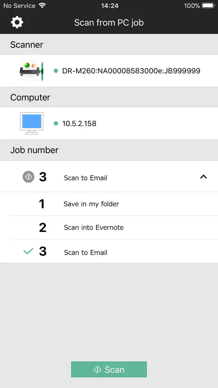Open settings via the gear icon
Viewport: 218px width, 388px height.
(x=17, y=22)
